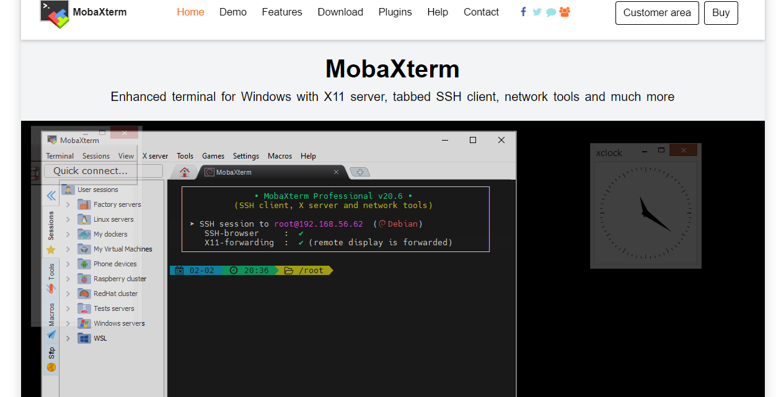Click the root@192.168.56.62 text
This screenshot has height=397, width=776.
(x=319, y=224)
